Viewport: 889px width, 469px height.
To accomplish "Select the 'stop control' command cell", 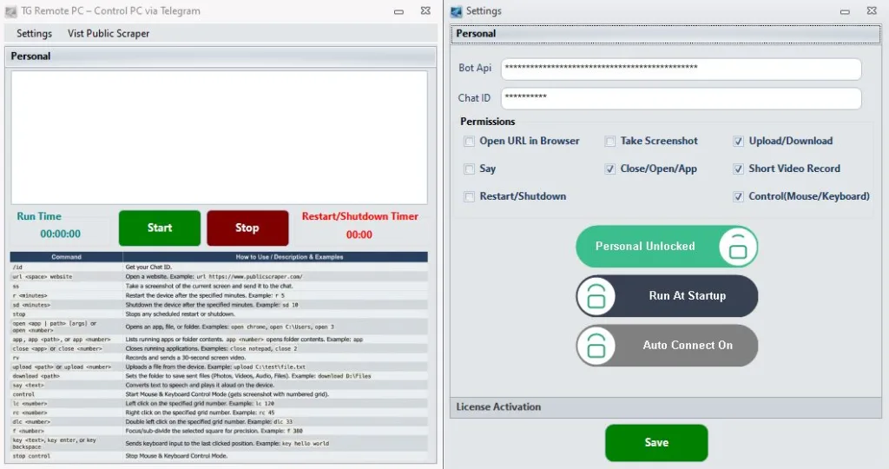I will (x=66, y=456).
